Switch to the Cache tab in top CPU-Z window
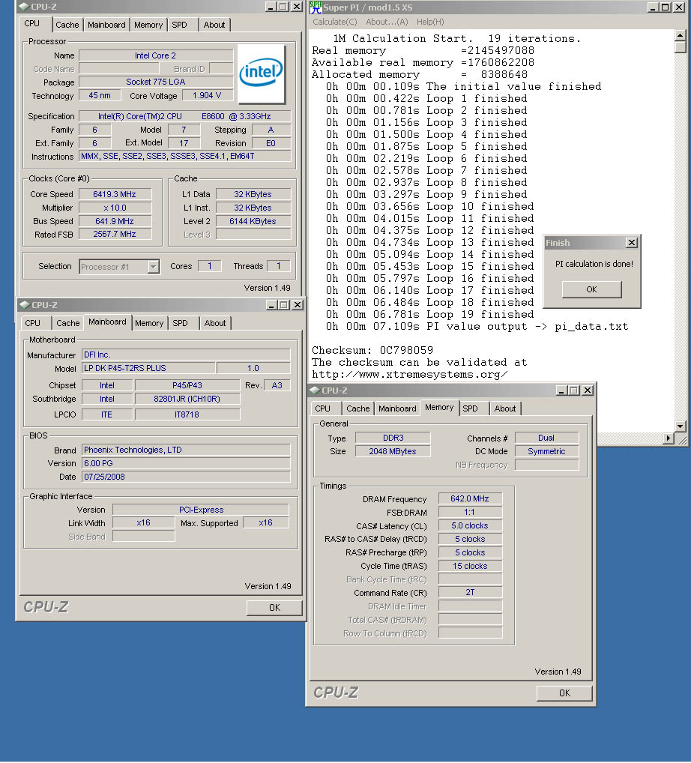 [x=67, y=25]
